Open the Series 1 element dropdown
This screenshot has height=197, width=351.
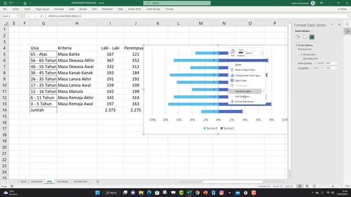[x=261, y=53]
